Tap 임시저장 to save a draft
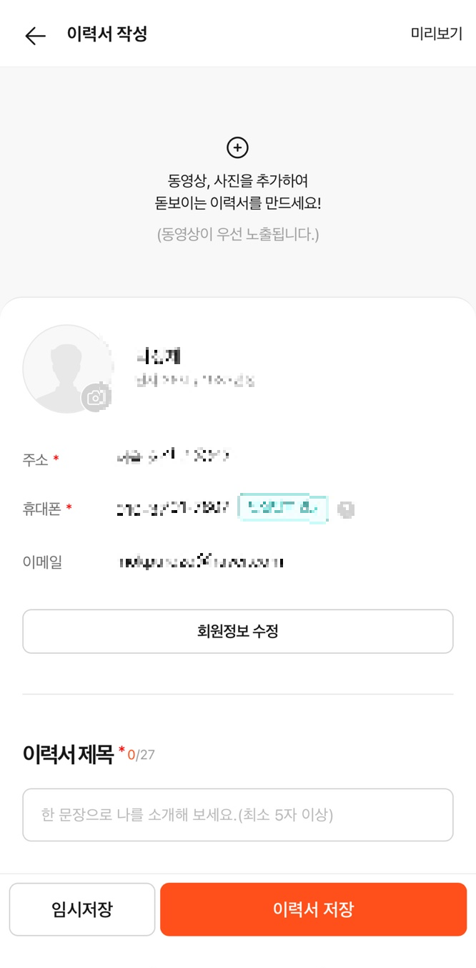Image resolution: width=476 pixels, height=968 pixels. 81,909
